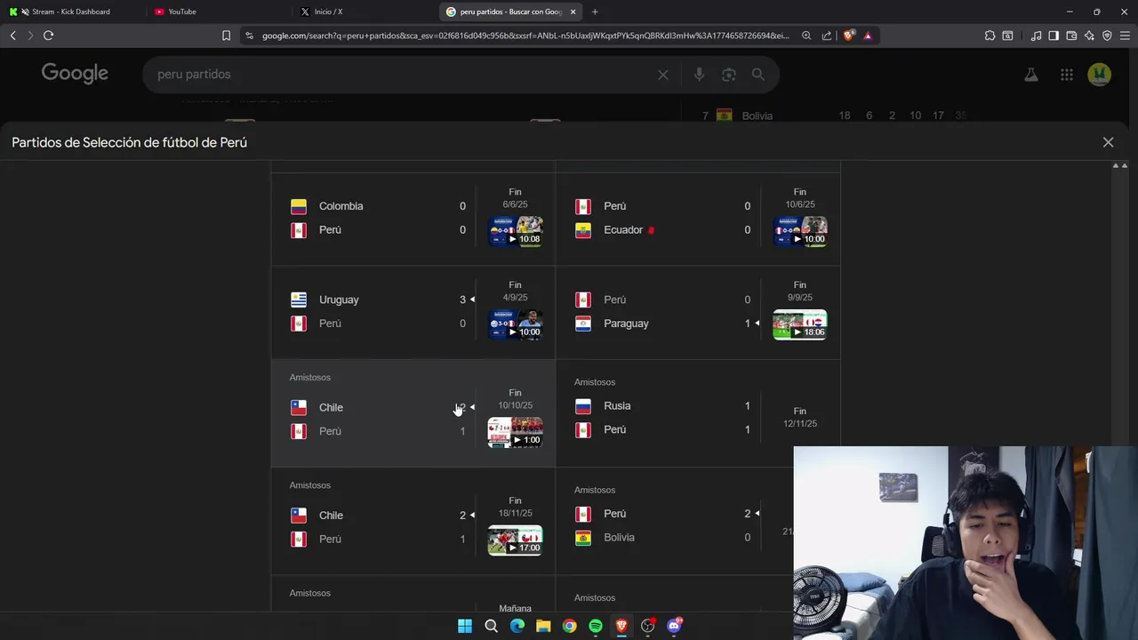Open the Leo AI sparkle icon

point(1089,36)
